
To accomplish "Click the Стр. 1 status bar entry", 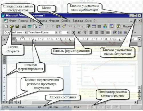I will pyautogui.click(x=8, y=107).
